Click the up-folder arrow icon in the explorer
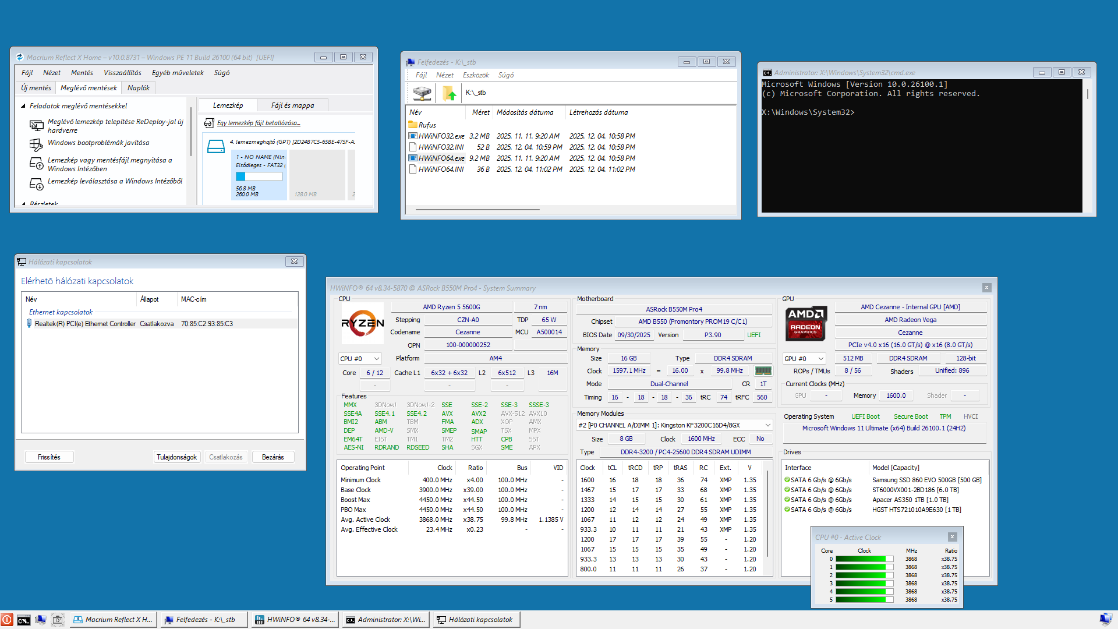 click(x=449, y=93)
